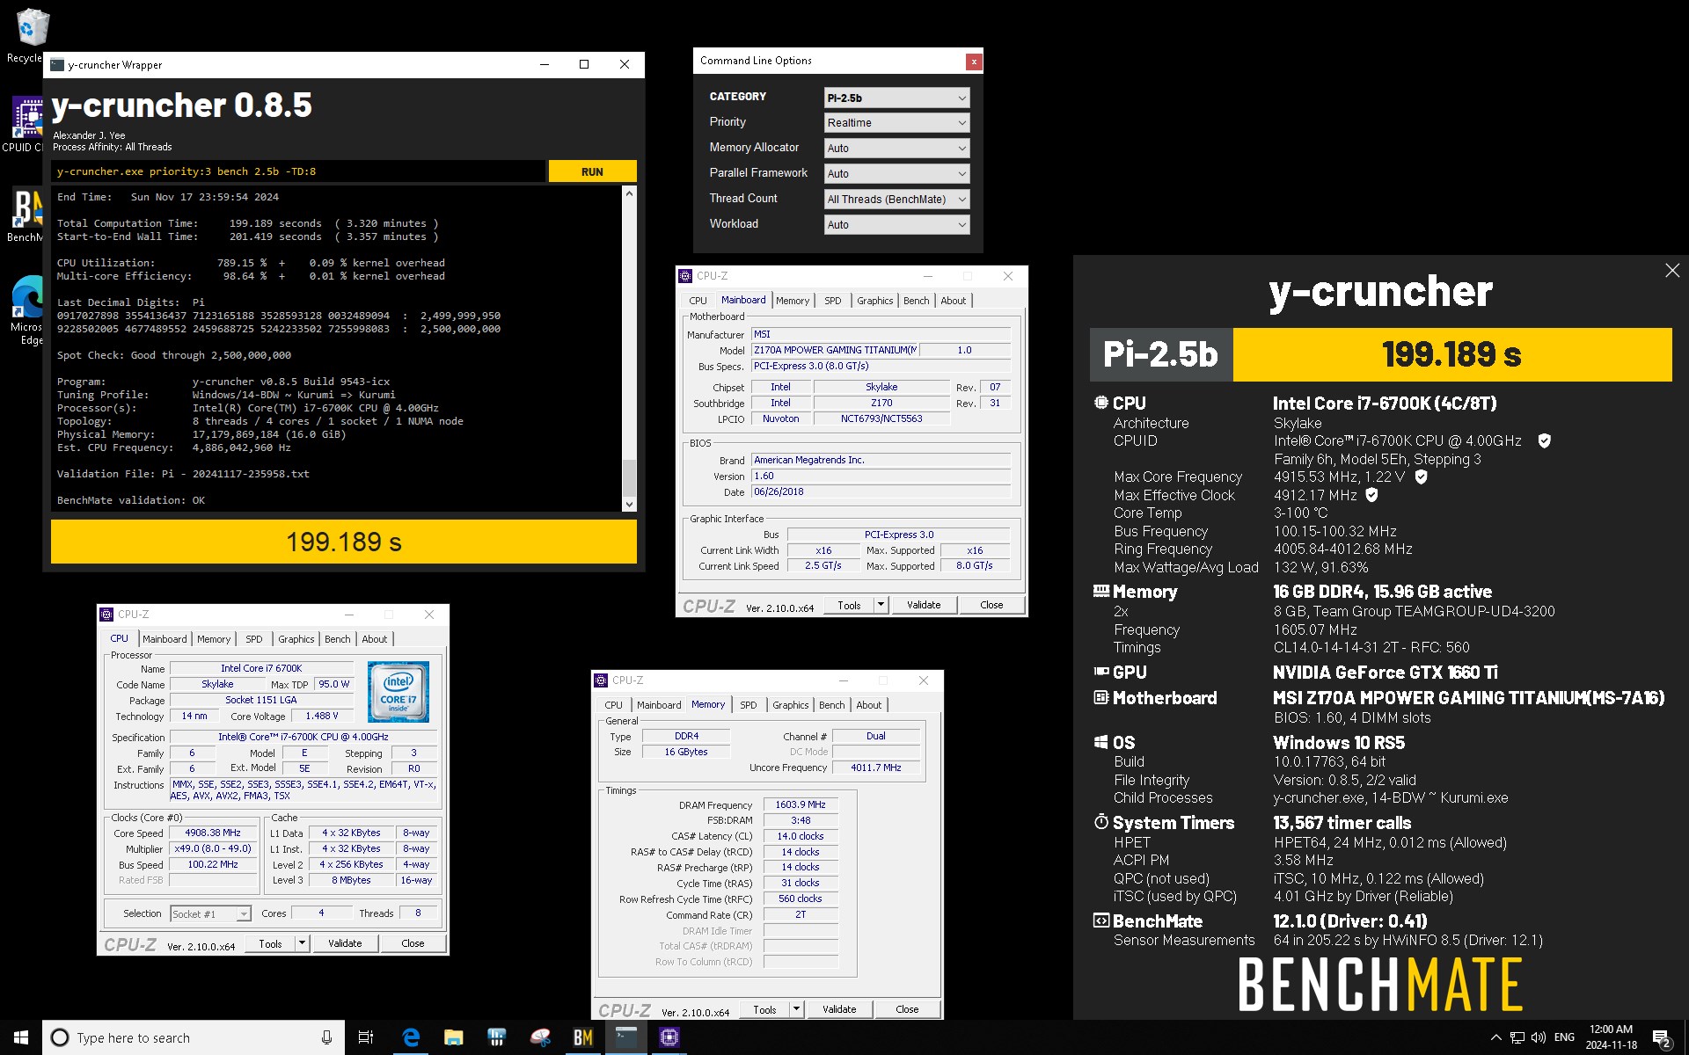Show hidden system tray icons

[x=1495, y=1037]
